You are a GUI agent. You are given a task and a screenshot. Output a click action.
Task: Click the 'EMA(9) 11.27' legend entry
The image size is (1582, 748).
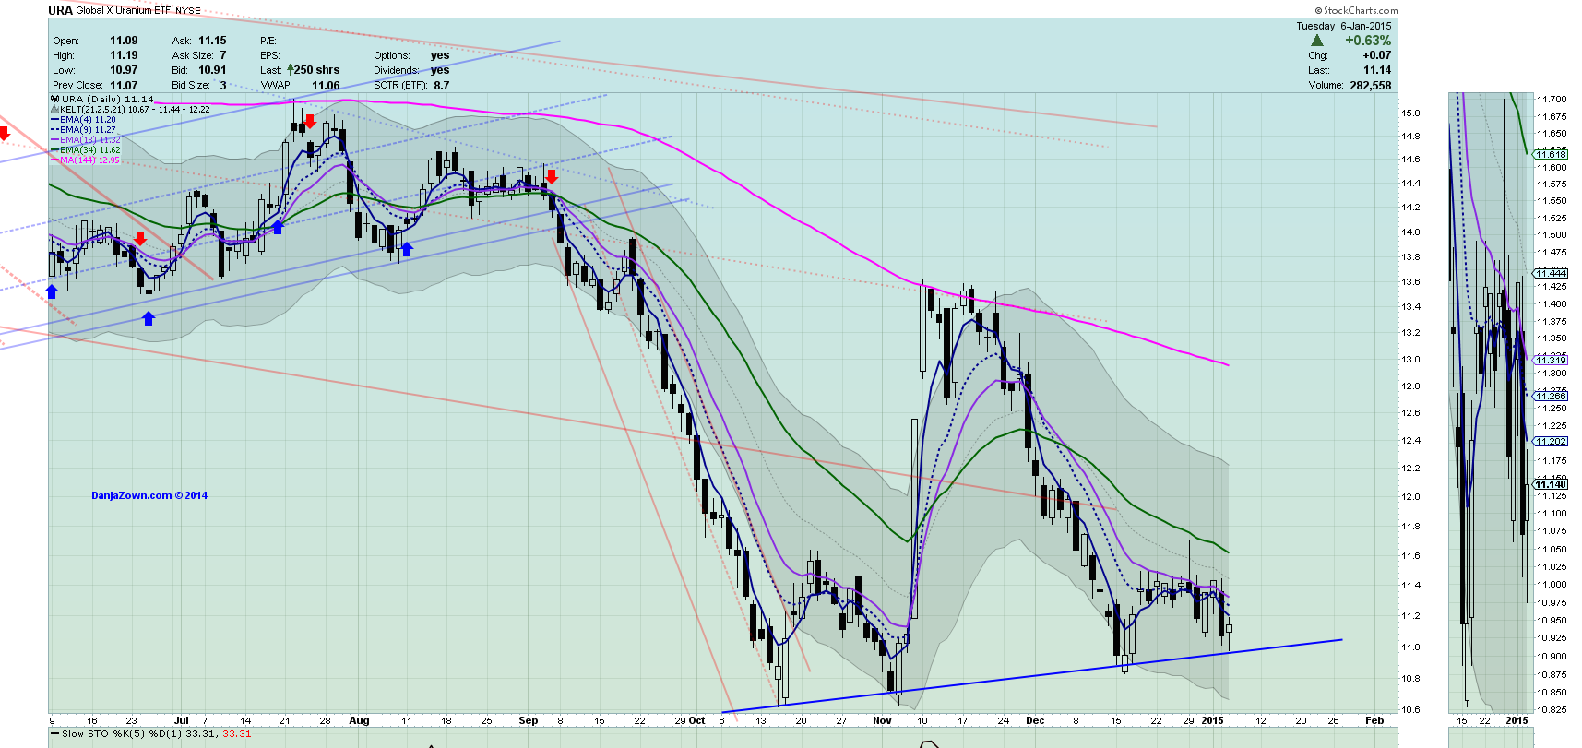click(x=88, y=129)
